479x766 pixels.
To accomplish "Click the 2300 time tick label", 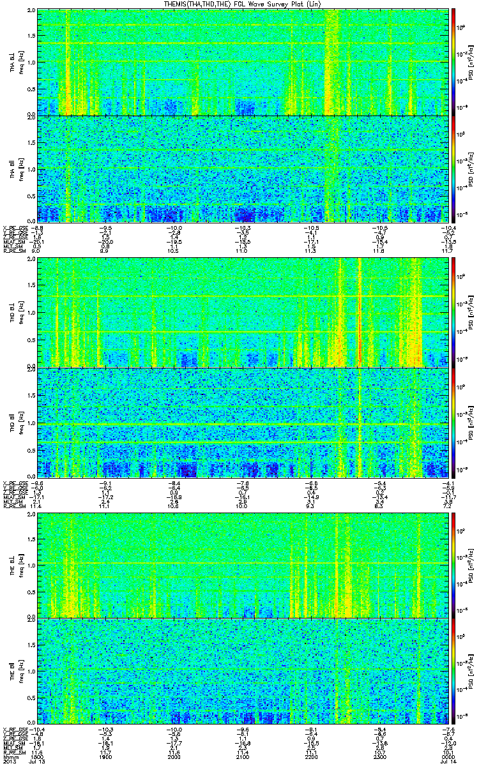I will tap(379, 756).
